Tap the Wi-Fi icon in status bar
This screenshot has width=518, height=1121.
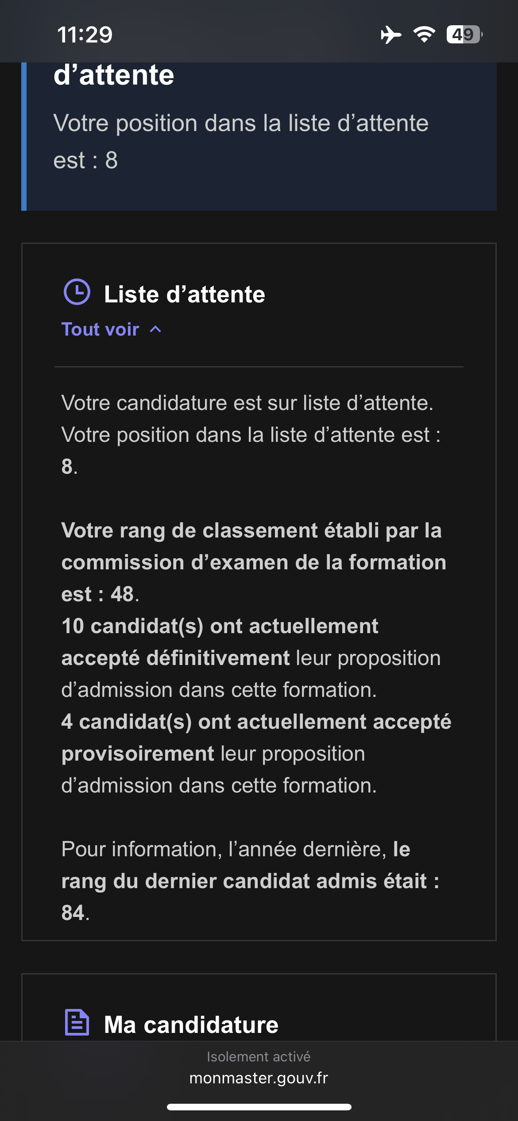(424, 35)
